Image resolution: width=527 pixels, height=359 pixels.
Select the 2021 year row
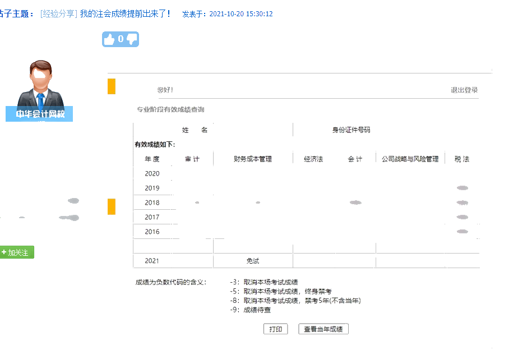pyautogui.click(x=153, y=260)
